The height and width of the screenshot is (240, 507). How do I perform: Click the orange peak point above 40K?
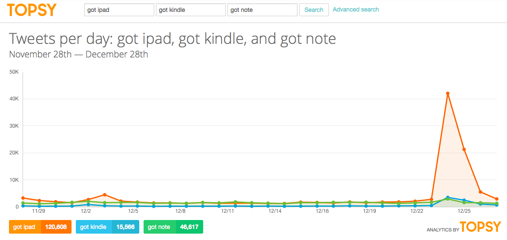tap(448, 93)
